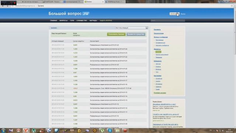Image resolution: width=236 pixels, height=133 pixels.
Task: Click the username button in header
Action: 174,14
